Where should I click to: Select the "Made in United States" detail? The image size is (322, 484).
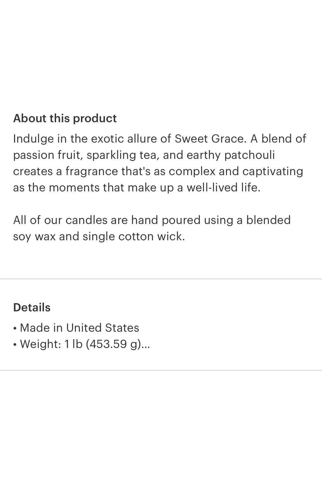coord(79,328)
